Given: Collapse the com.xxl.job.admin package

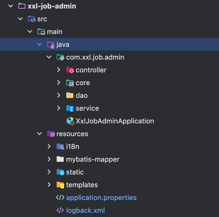Looking at the screenshot, I should pos(49,57).
